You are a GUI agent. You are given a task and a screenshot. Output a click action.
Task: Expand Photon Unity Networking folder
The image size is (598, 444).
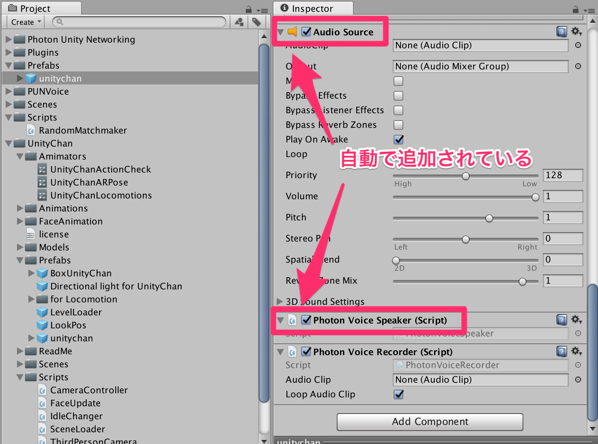pyautogui.click(x=9, y=40)
